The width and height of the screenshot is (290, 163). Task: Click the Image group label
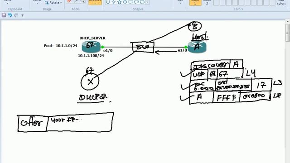(47, 9)
